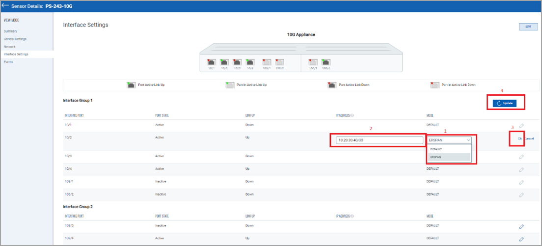Click the 1G/2 port icon on appliance

[x=224, y=62]
